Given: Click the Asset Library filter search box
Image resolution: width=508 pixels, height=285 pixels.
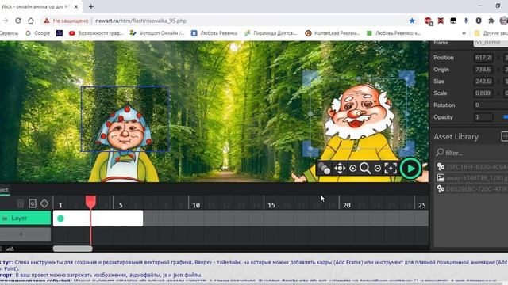Looking at the screenshot, I should 471,153.
